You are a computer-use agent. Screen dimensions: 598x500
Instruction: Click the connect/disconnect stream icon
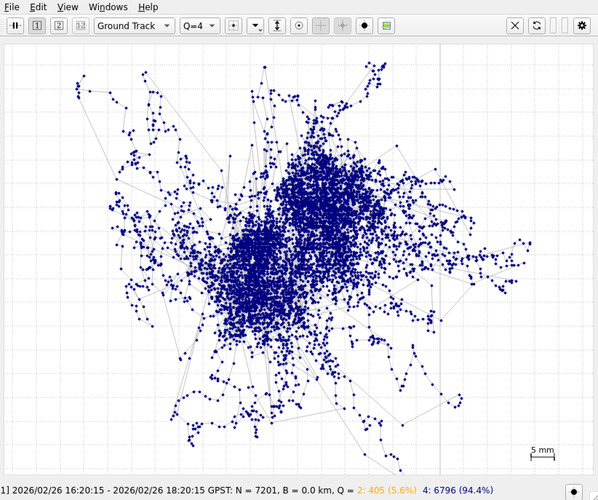click(15, 26)
